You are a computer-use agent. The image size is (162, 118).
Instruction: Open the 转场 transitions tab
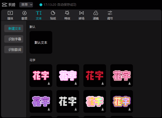(82, 15)
